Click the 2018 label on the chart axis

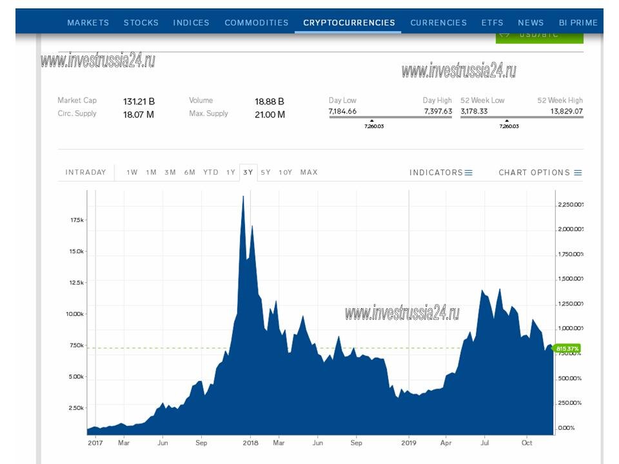click(250, 443)
